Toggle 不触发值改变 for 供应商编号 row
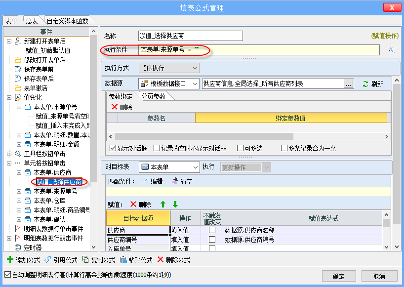The width and height of the screenshot is (404, 287). (212, 240)
